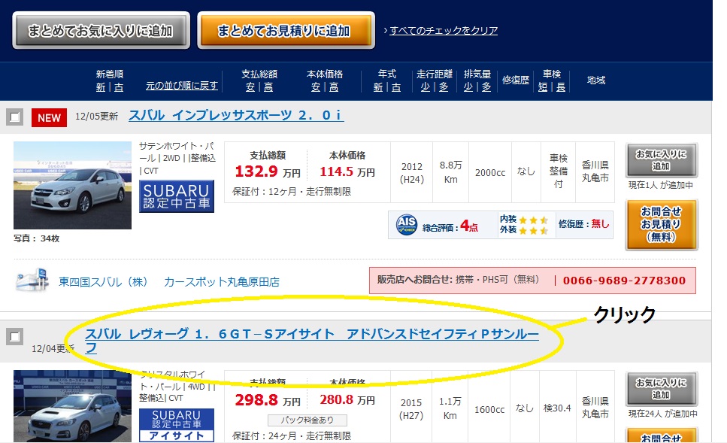
Task: Restore original order with 元の並び順に戻す
Action: tap(182, 86)
